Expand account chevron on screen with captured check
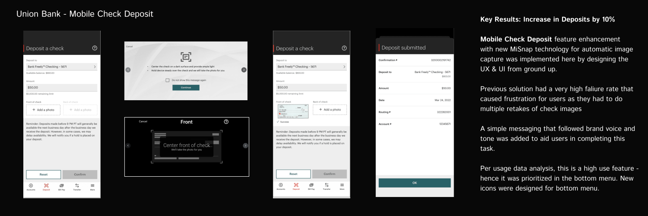 pyautogui.click(x=344, y=67)
